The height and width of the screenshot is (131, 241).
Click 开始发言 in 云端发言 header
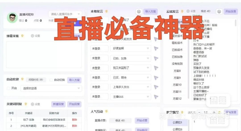[x=231, y=11]
